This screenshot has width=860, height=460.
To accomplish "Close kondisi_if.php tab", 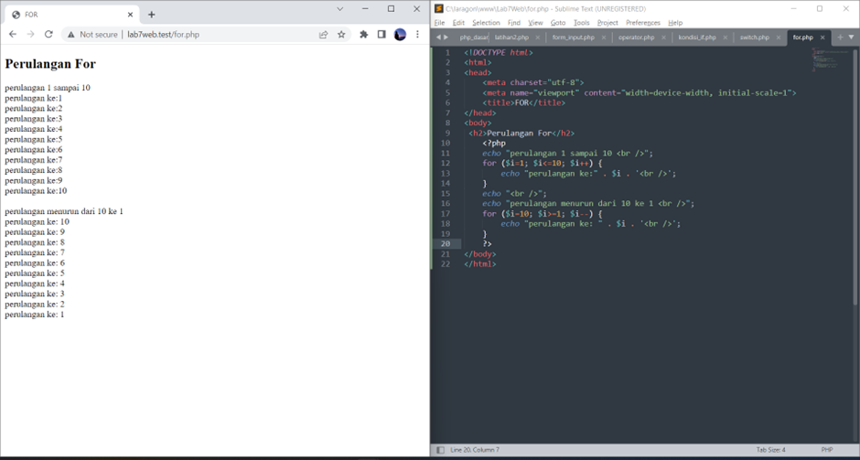I will click(x=726, y=37).
